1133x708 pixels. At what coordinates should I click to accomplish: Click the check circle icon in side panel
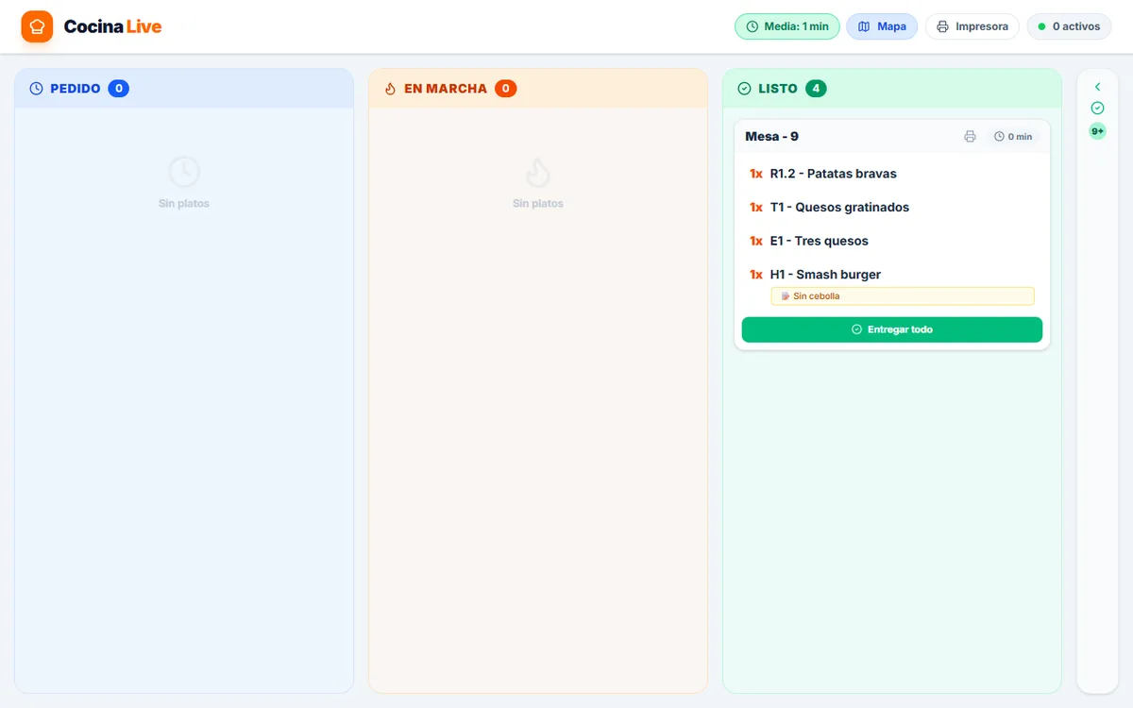tap(1097, 108)
